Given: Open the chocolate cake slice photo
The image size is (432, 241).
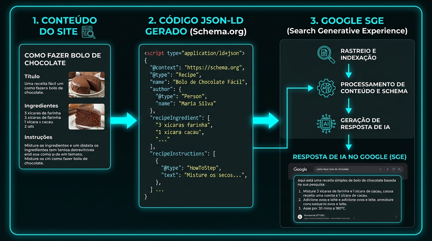Looking at the screenshot, I should click(86, 117).
